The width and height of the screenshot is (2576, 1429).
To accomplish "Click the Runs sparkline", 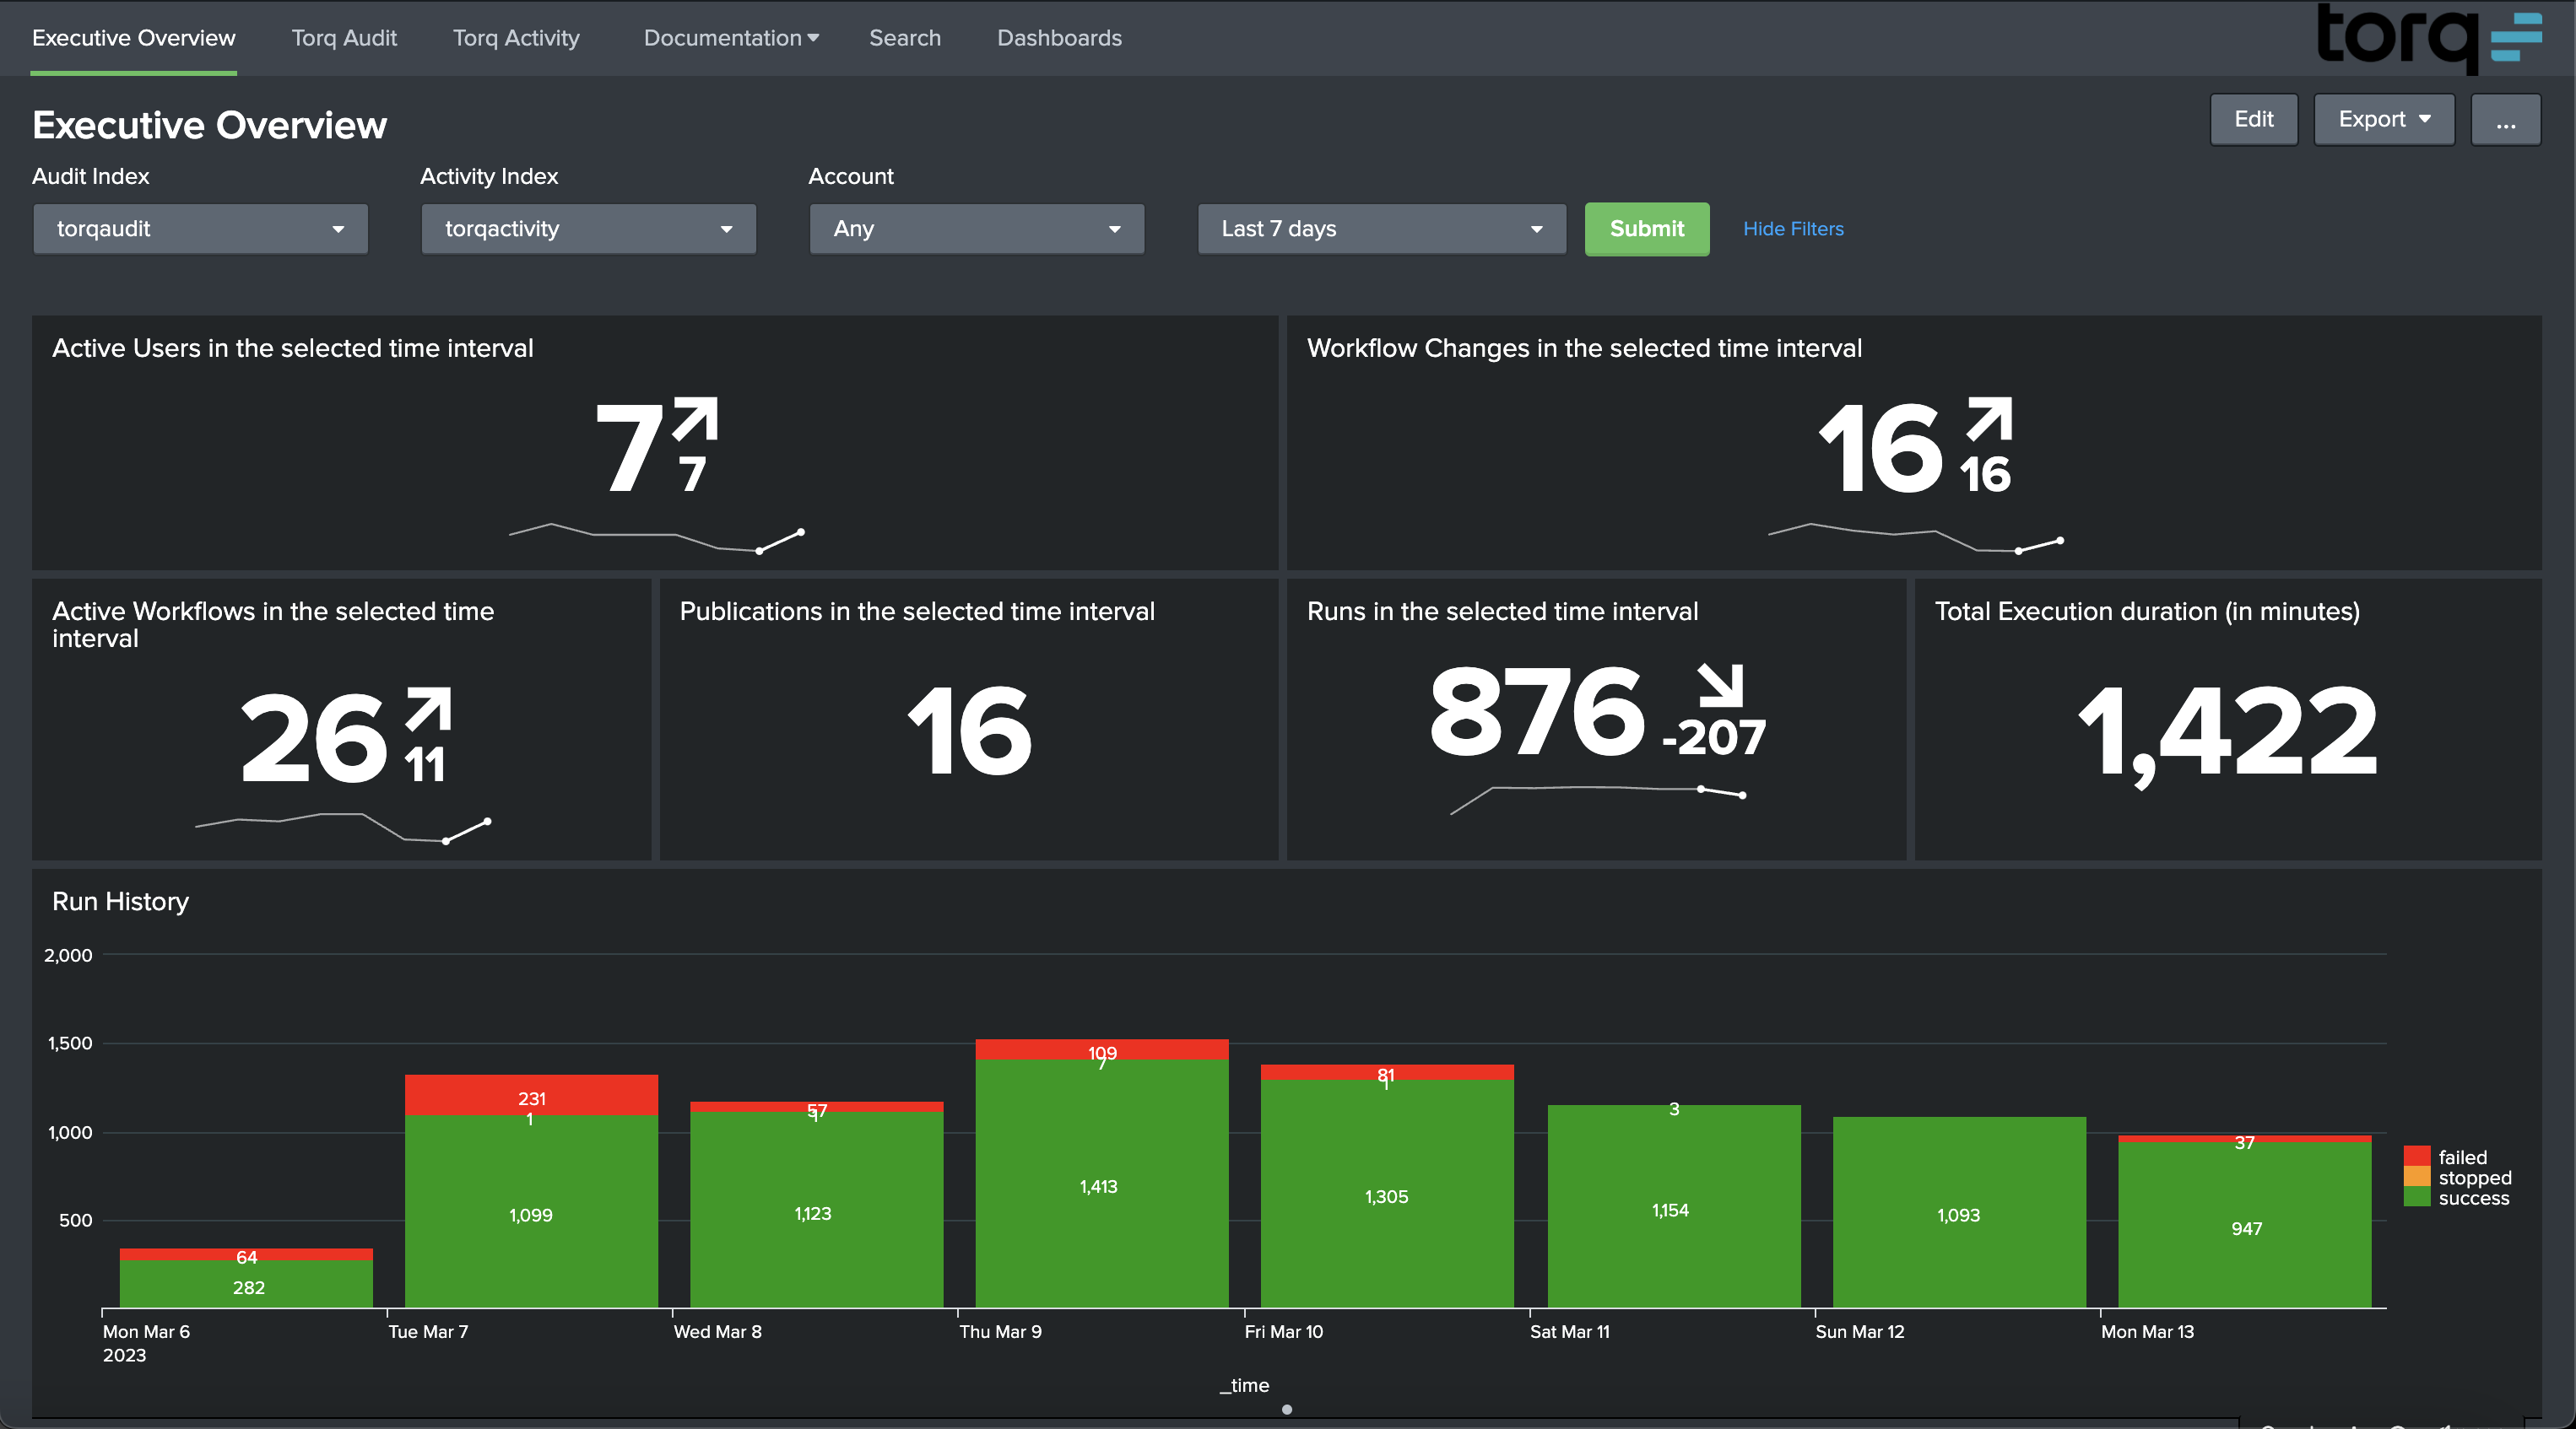I will pos(1598,801).
